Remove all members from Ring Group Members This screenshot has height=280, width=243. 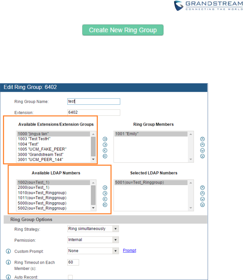pos(105,156)
